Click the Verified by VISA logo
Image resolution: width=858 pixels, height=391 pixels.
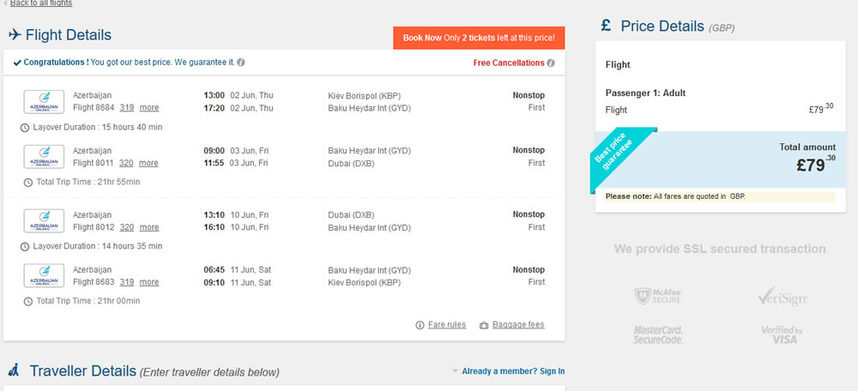pos(781,334)
